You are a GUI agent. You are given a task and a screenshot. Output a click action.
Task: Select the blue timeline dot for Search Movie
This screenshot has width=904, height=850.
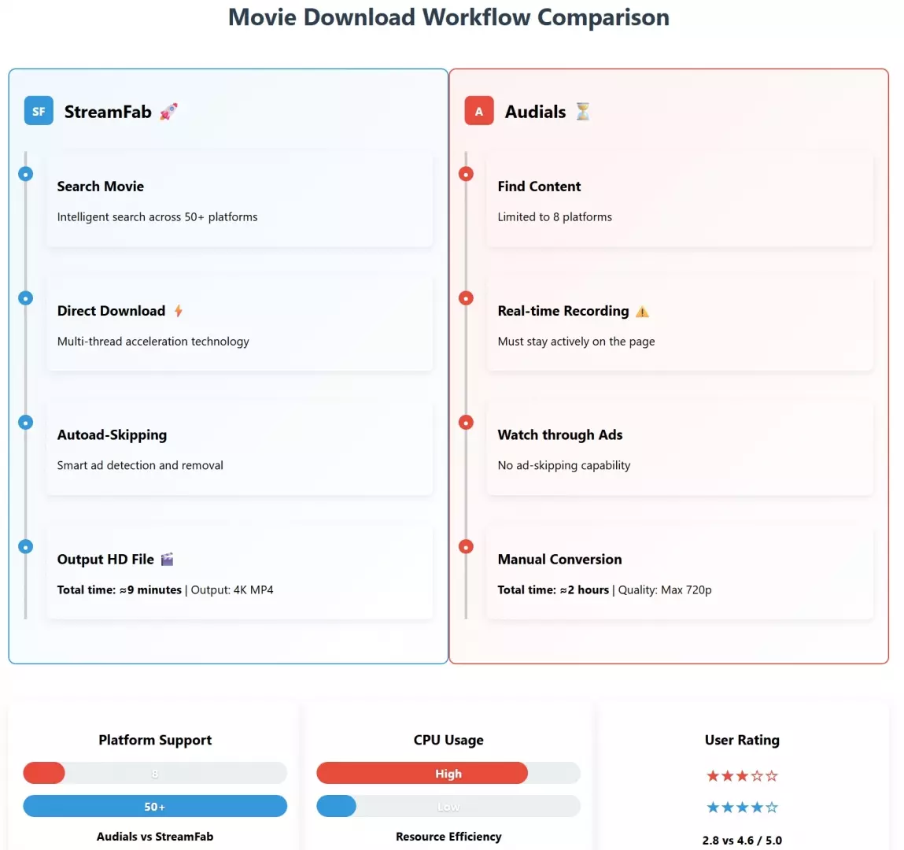25,174
